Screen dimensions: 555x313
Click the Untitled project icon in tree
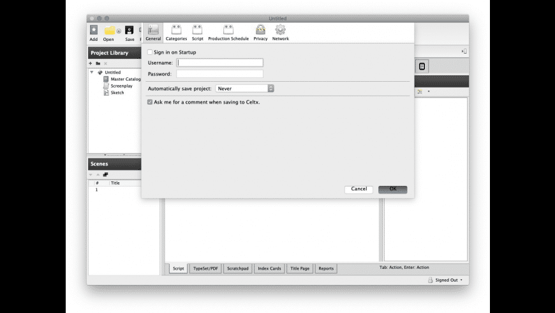tap(100, 72)
